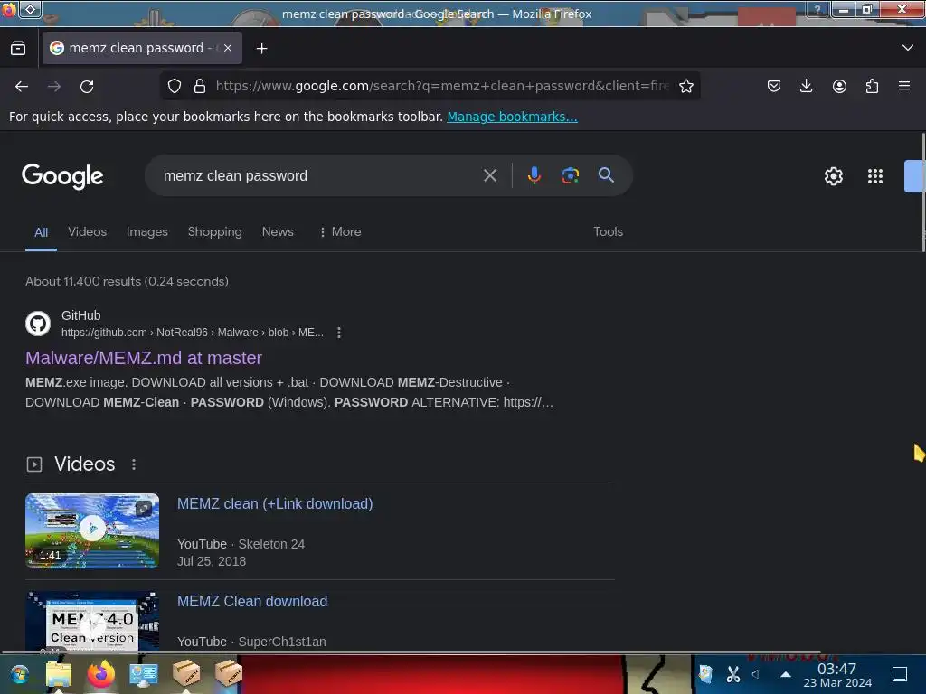This screenshot has width=926, height=694.
Task: Focus the Google search input field
Action: (319, 176)
